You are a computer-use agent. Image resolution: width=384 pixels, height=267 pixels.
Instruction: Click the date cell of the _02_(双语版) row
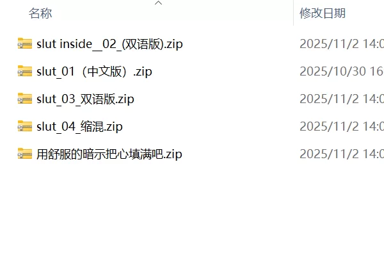342,44
